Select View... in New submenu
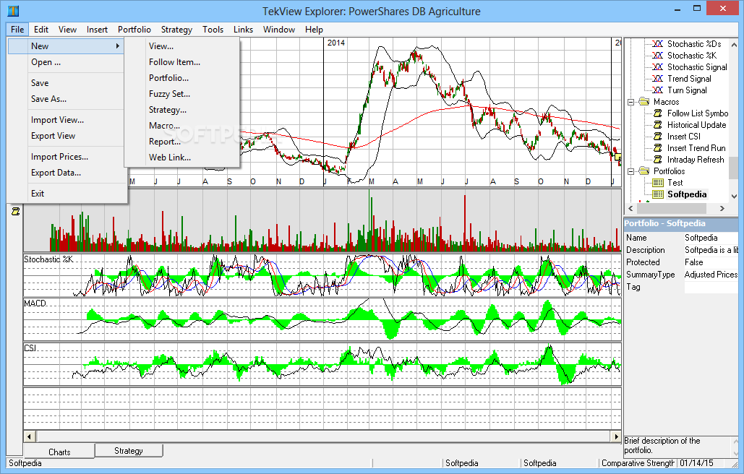 click(x=181, y=46)
